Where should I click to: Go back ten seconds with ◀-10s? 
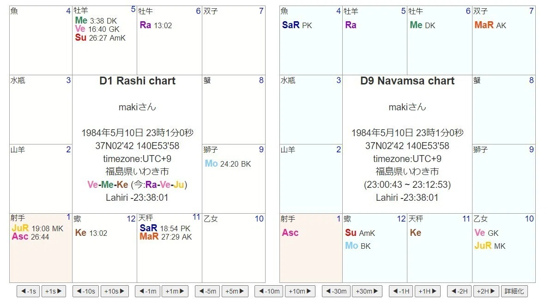pyautogui.click(x=86, y=291)
